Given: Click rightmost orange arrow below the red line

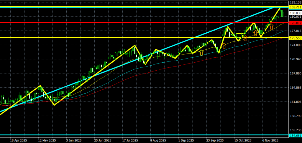Looking at the screenshot, I should 271,27.
